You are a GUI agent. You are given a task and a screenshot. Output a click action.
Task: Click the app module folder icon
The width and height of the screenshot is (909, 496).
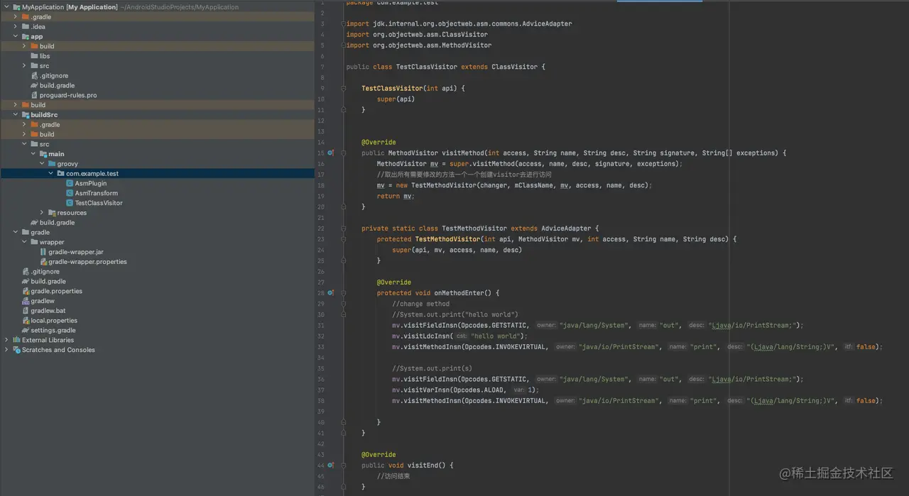tap(26, 36)
